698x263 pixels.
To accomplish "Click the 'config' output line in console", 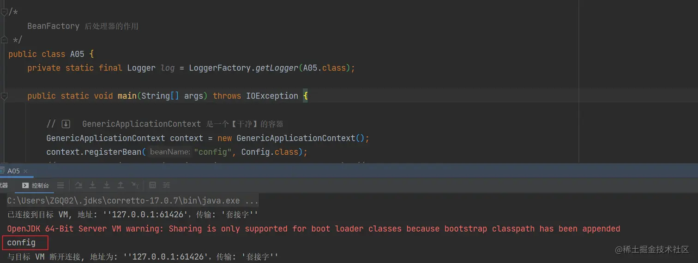I will pos(21,242).
